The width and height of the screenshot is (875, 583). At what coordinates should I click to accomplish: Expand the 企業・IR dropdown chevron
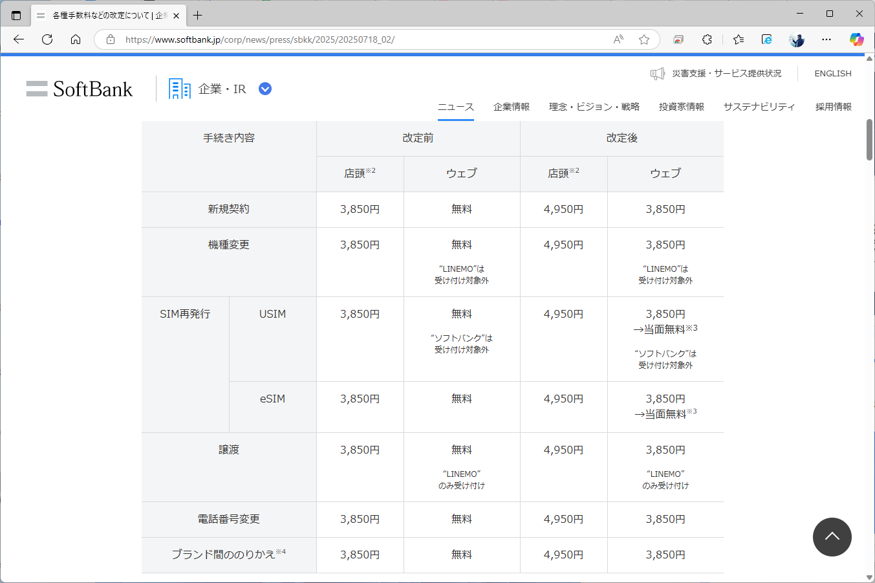click(x=265, y=89)
